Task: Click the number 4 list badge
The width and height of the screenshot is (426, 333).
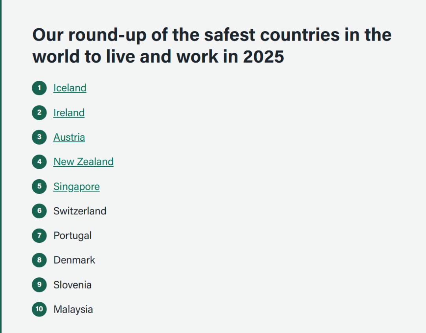Action: tap(39, 162)
